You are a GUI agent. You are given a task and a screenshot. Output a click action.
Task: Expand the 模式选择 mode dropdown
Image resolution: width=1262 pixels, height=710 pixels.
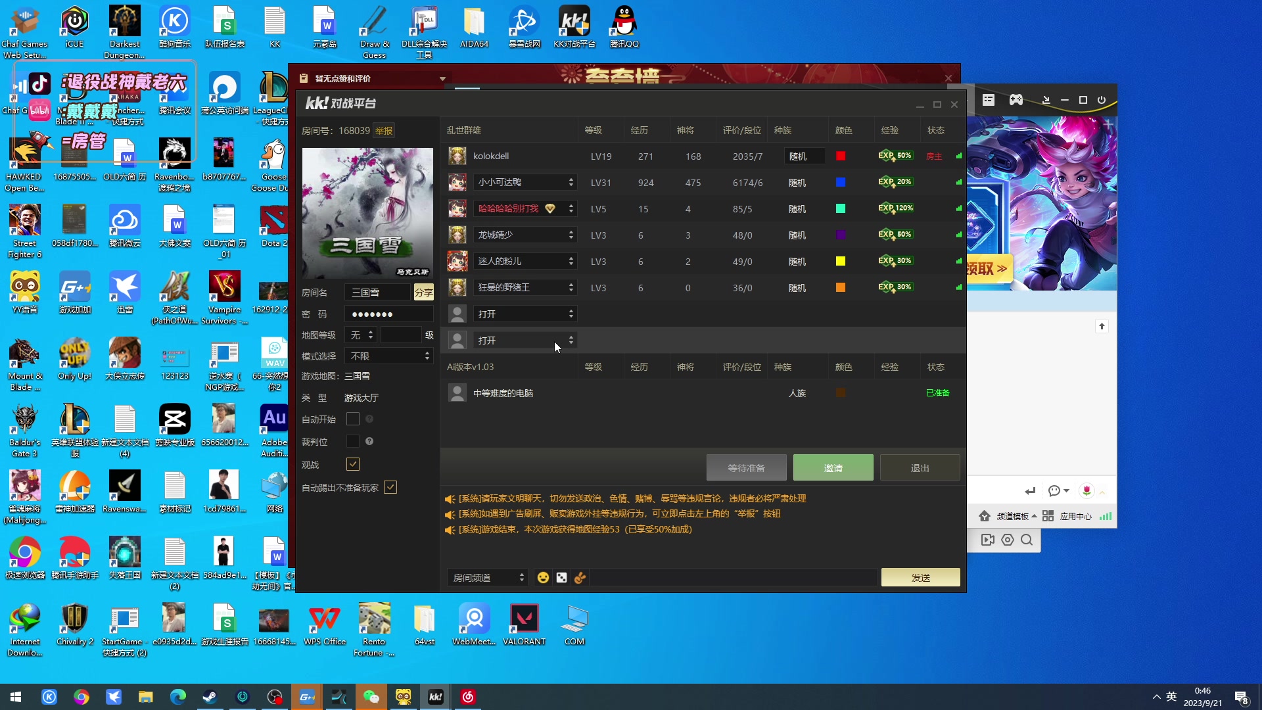pos(389,356)
